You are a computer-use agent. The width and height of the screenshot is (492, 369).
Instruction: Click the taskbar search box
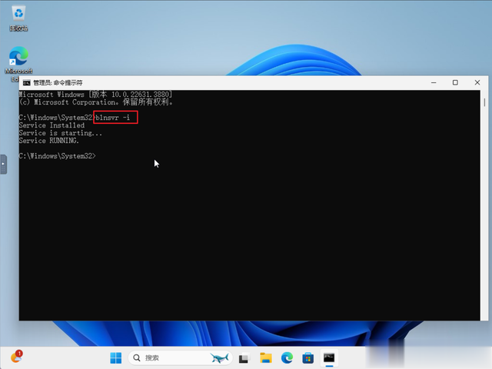pos(181,357)
